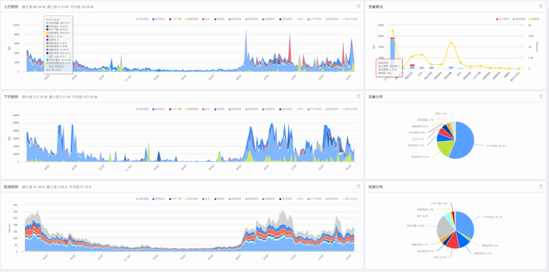The height and width of the screenshot is (272, 549).
Task: Click the 商业系统 4.5% pie label
Action: tap(417, 132)
